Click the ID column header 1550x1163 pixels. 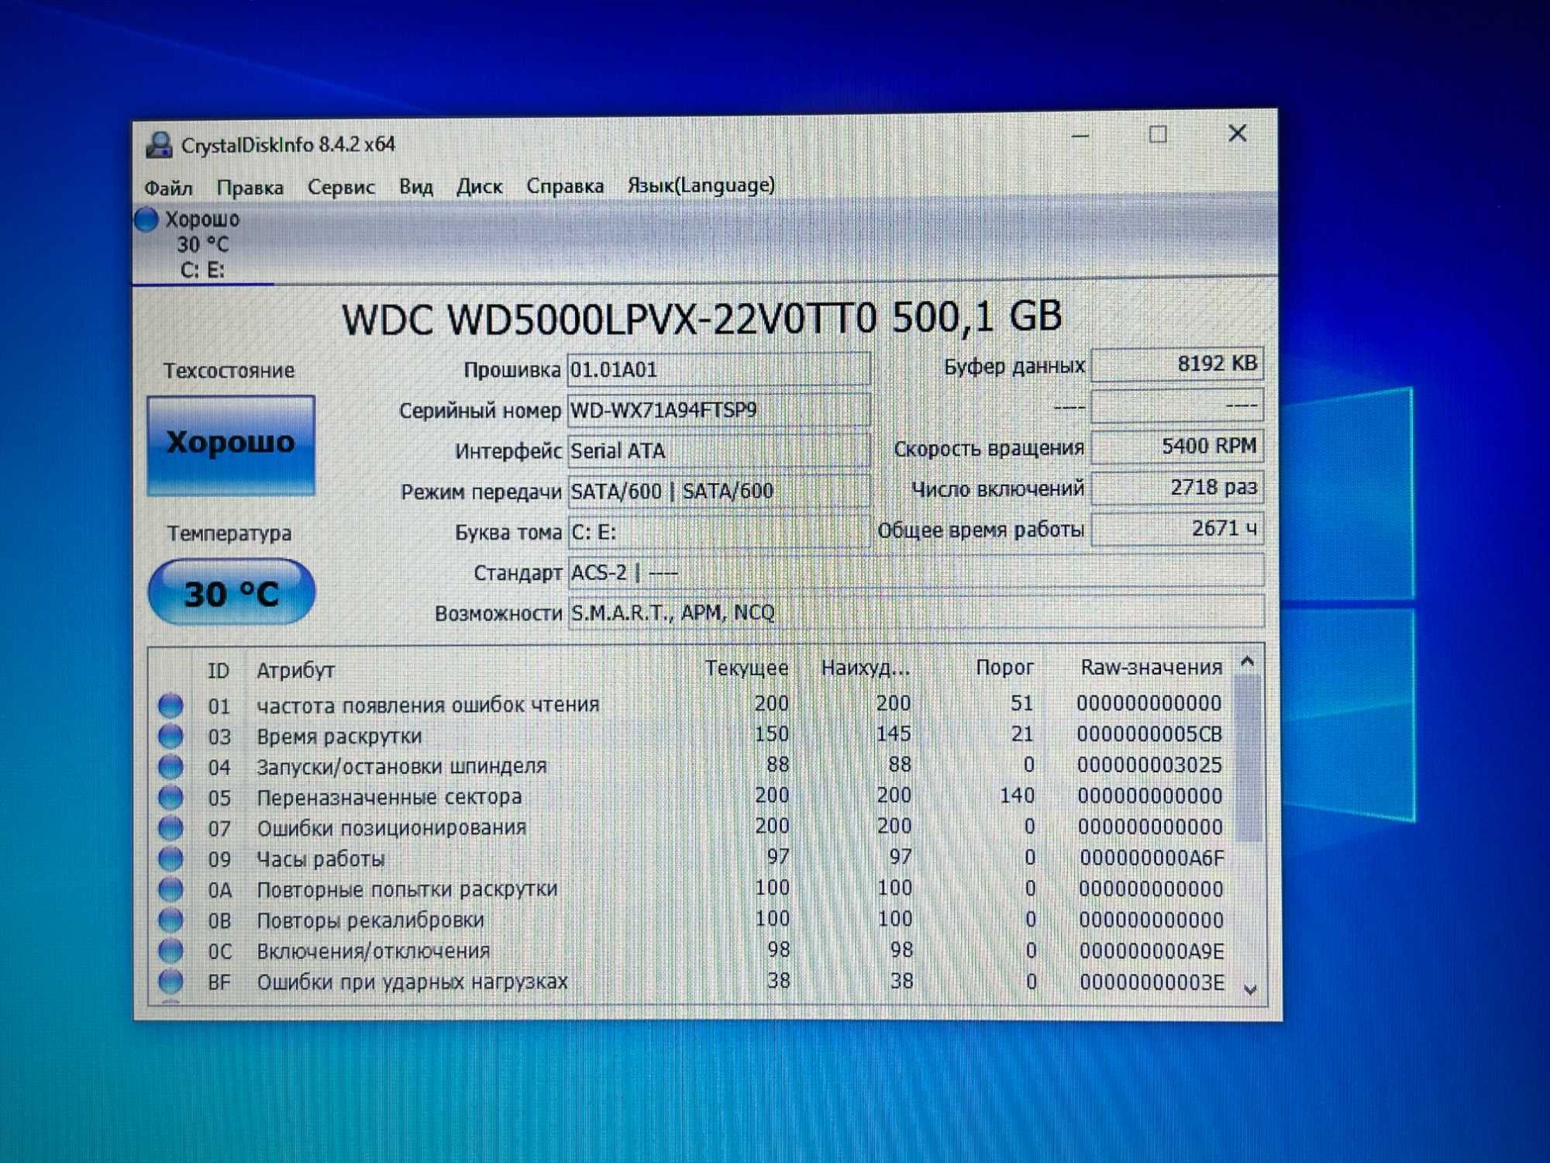point(219,671)
